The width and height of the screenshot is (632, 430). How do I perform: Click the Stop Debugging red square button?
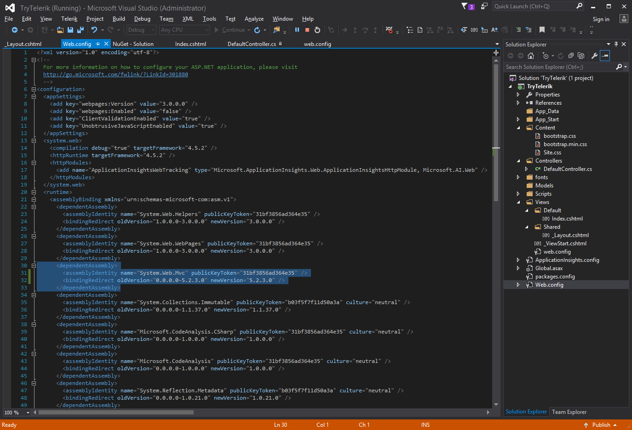[307, 30]
